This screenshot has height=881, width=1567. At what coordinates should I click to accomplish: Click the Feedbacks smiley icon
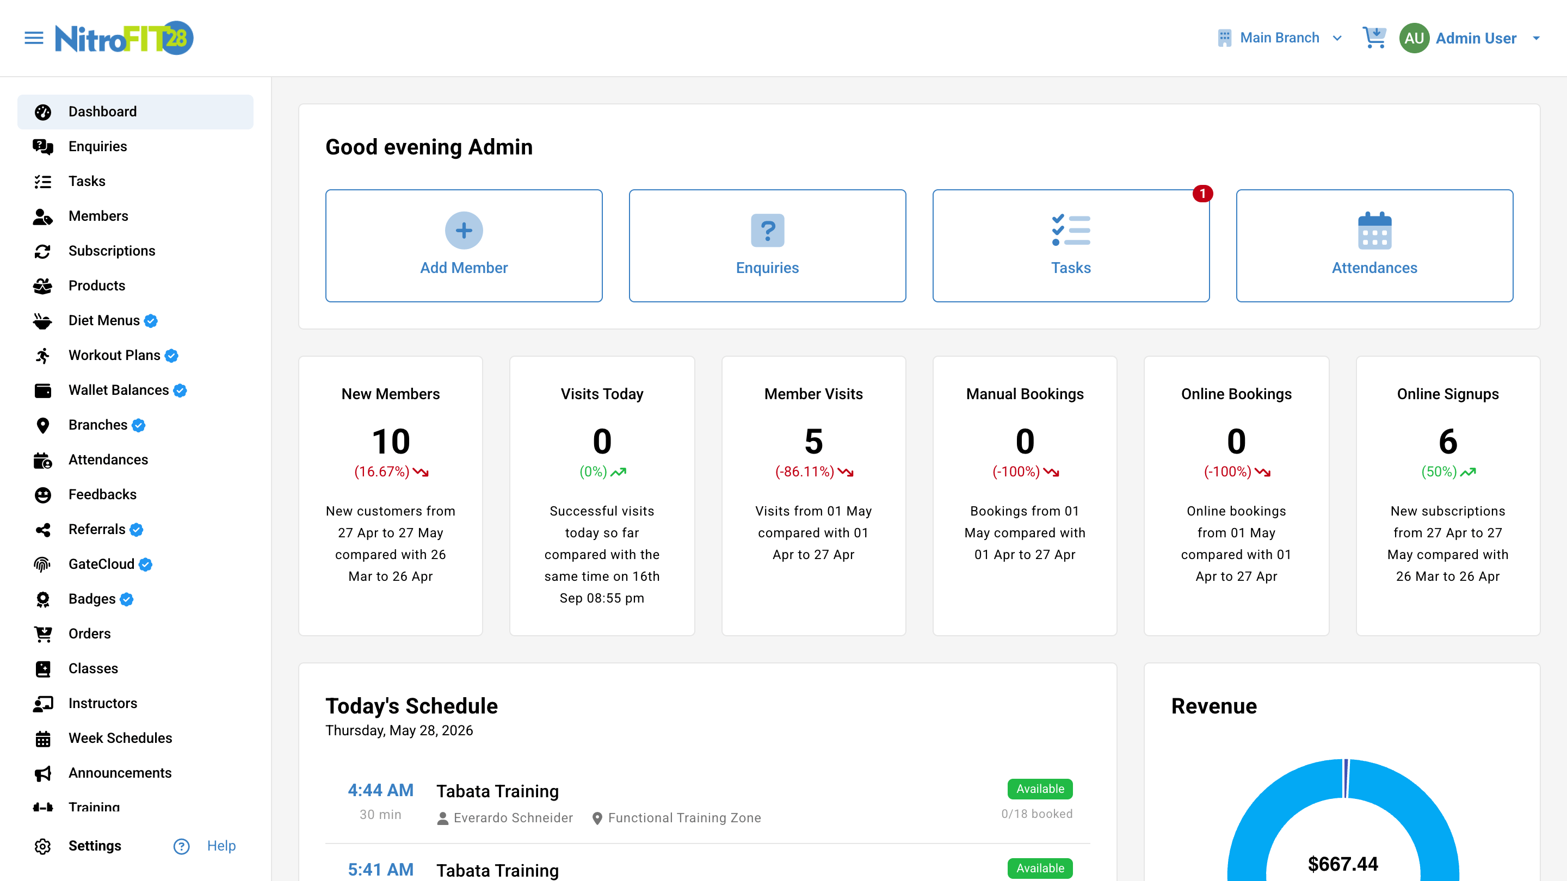coord(42,495)
